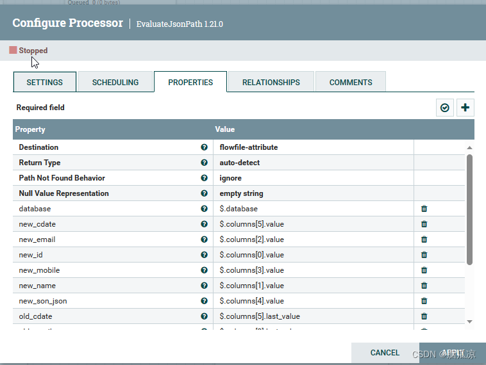
Task: Delete the old_cdate property with trash icon
Action: click(x=424, y=316)
